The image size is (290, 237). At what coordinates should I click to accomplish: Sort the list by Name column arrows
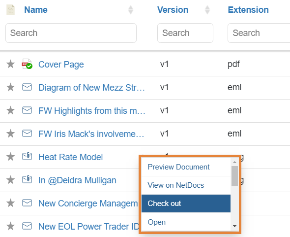click(x=131, y=10)
